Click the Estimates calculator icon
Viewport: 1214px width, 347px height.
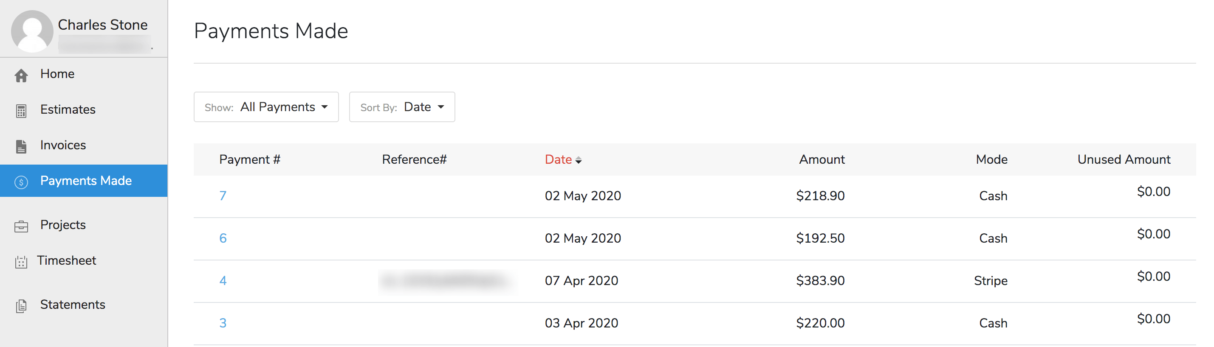(21, 111)
